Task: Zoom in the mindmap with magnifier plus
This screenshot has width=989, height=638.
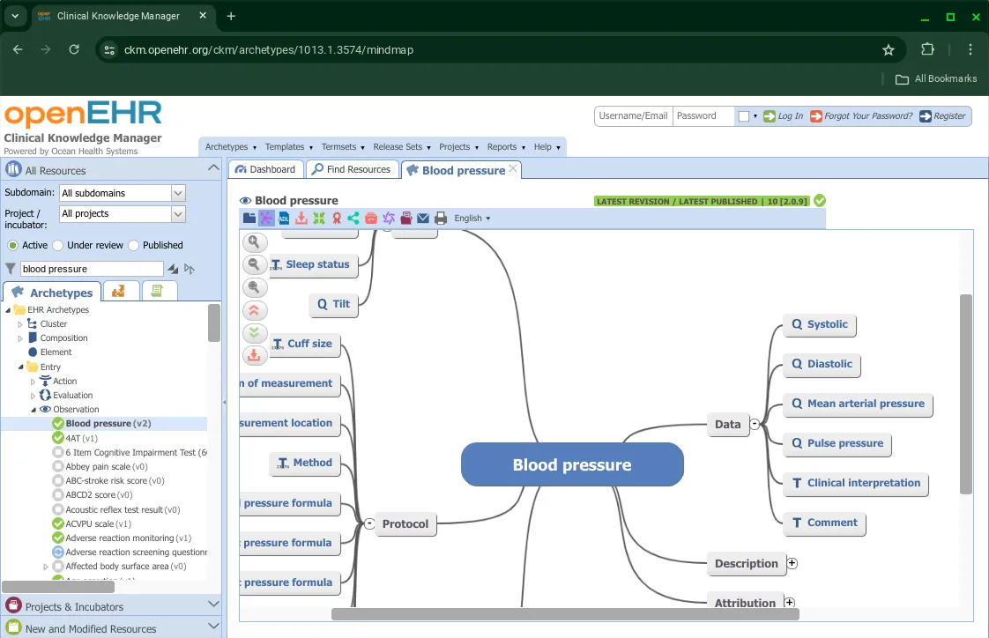Action: pyautogui.click(x=254, y=241)
